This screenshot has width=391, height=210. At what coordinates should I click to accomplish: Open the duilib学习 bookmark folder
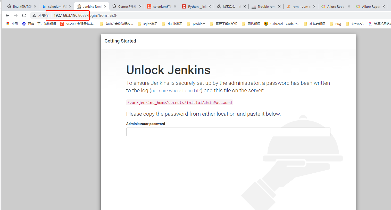172,24
